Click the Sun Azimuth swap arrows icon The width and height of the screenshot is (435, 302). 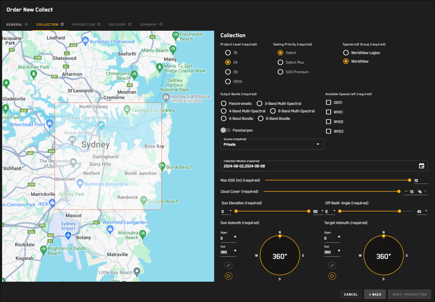coord(228,265)
